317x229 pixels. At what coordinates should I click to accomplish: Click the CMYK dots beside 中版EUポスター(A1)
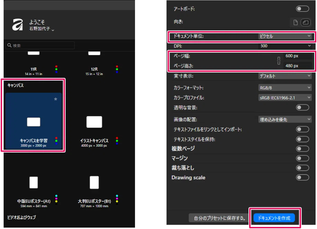click(x=56, y=200)
